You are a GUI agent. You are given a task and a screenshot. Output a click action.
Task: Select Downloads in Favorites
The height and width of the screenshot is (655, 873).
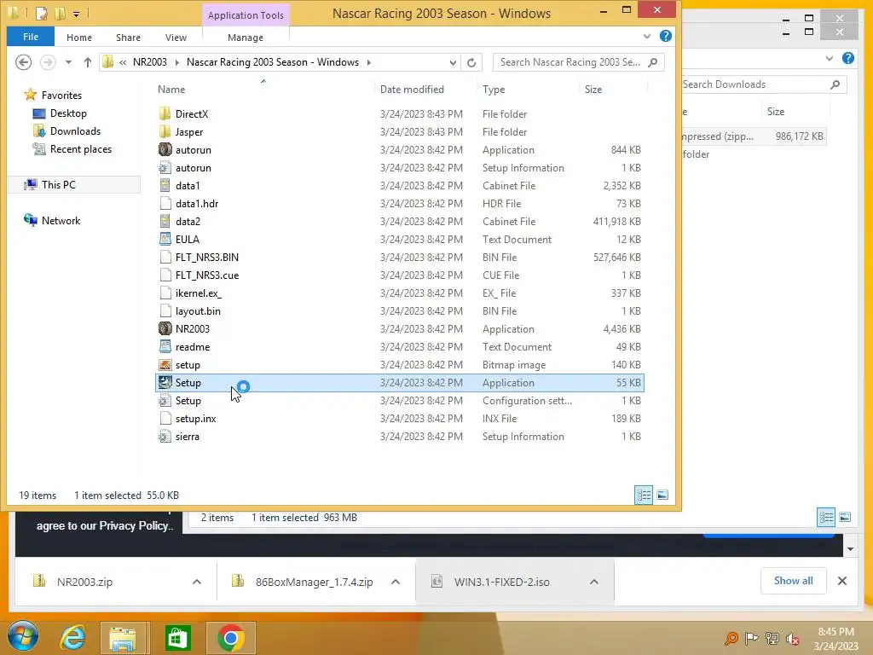click(x=75, y=130)
